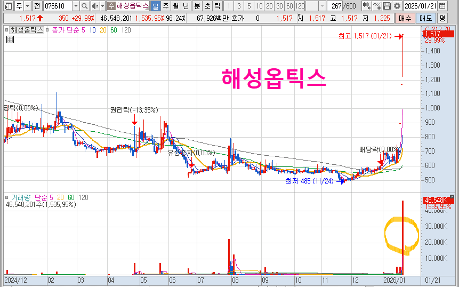The image size is (459, 287).
Task: Select the 5-day moving average legend label
Action: click(x=83, y=30)
